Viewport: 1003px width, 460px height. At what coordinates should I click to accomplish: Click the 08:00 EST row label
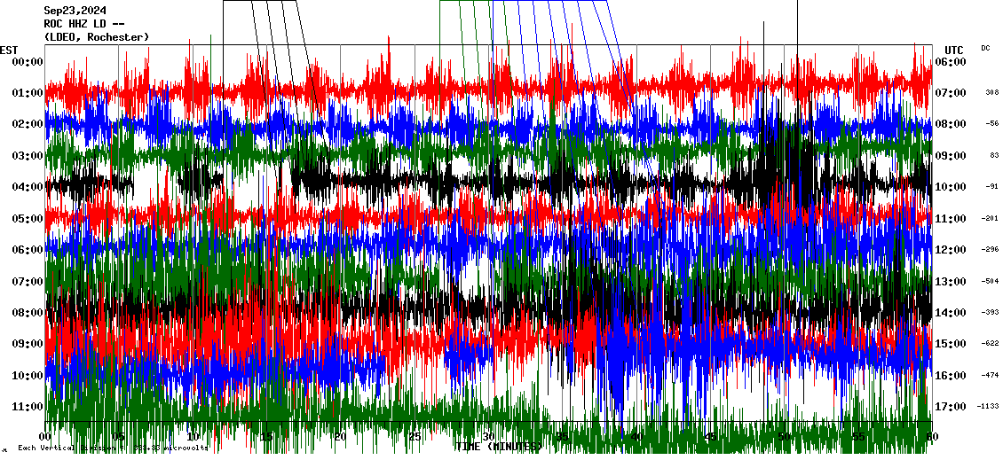tap(28, 313)
